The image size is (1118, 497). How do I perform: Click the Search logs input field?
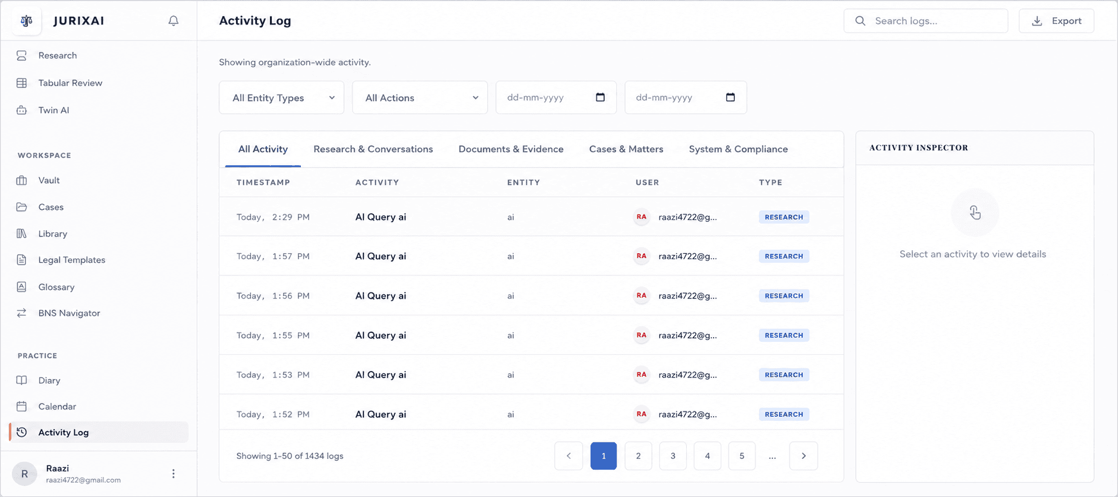tap(926, 21)
